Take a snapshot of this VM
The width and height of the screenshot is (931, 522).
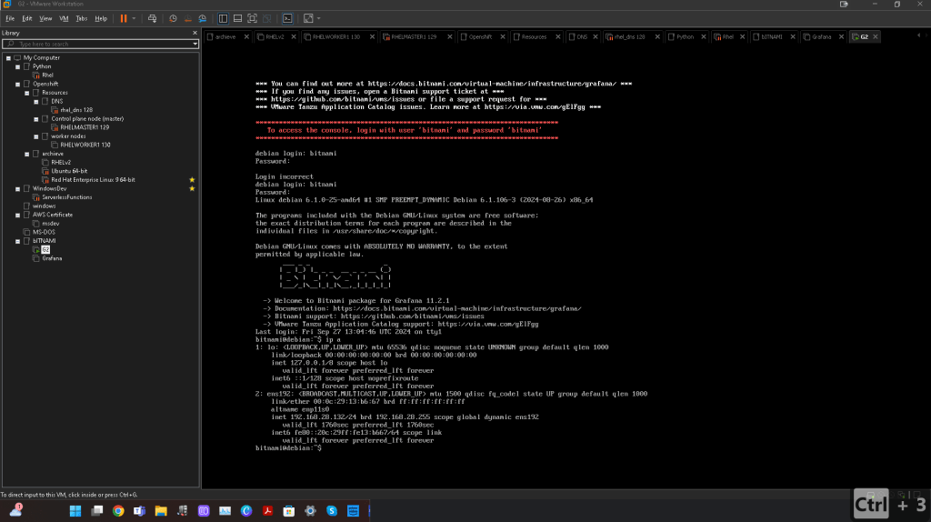(173, 18)
